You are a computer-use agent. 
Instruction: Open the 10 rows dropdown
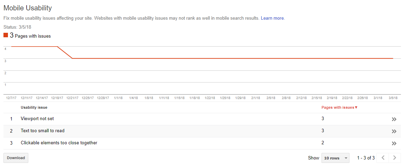(335, 158)
